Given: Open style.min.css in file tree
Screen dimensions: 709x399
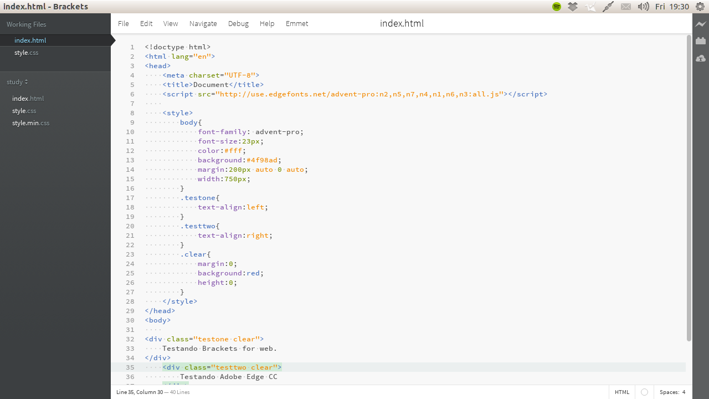Looking at the screenshot, I should [x=30, y=123].
